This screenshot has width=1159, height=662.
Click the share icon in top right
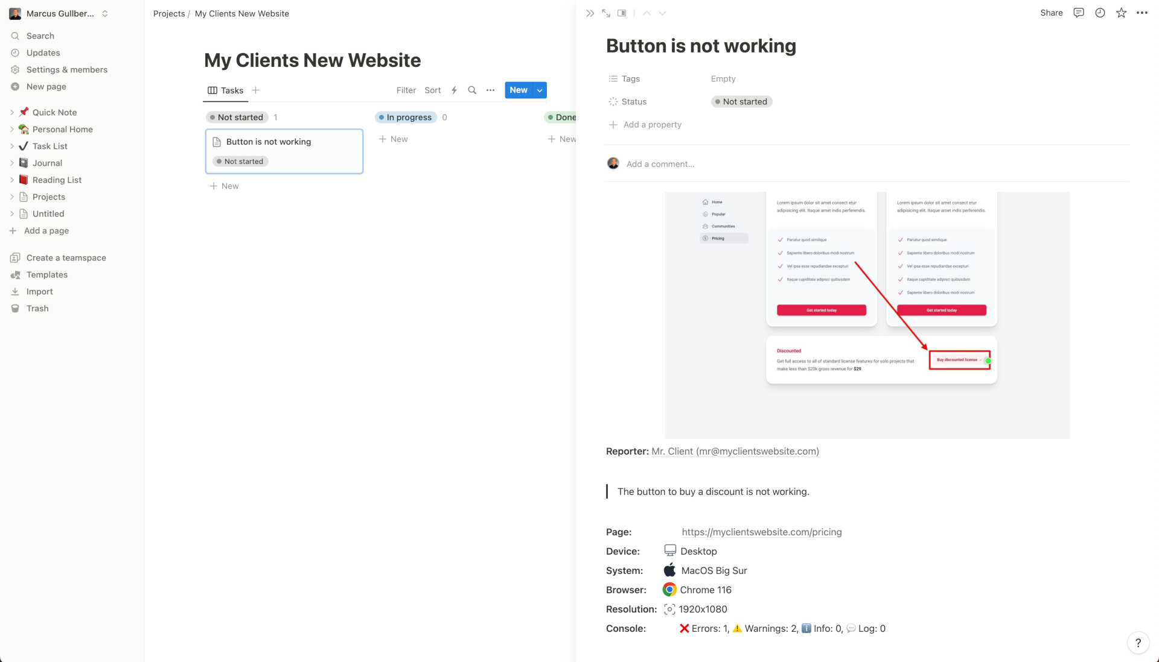pos(1052,13)
